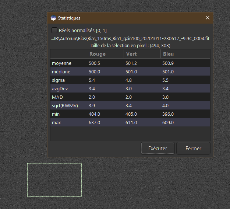Image resolution: width=230 pixels, height=209 pixels.
Task: Click the avgDev Vert value 3.0
Action: (x=128, y=89)
